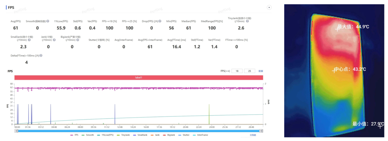Select the red label1 bar
This screenshot has height=141, width=388.
(x=139, y=77)
